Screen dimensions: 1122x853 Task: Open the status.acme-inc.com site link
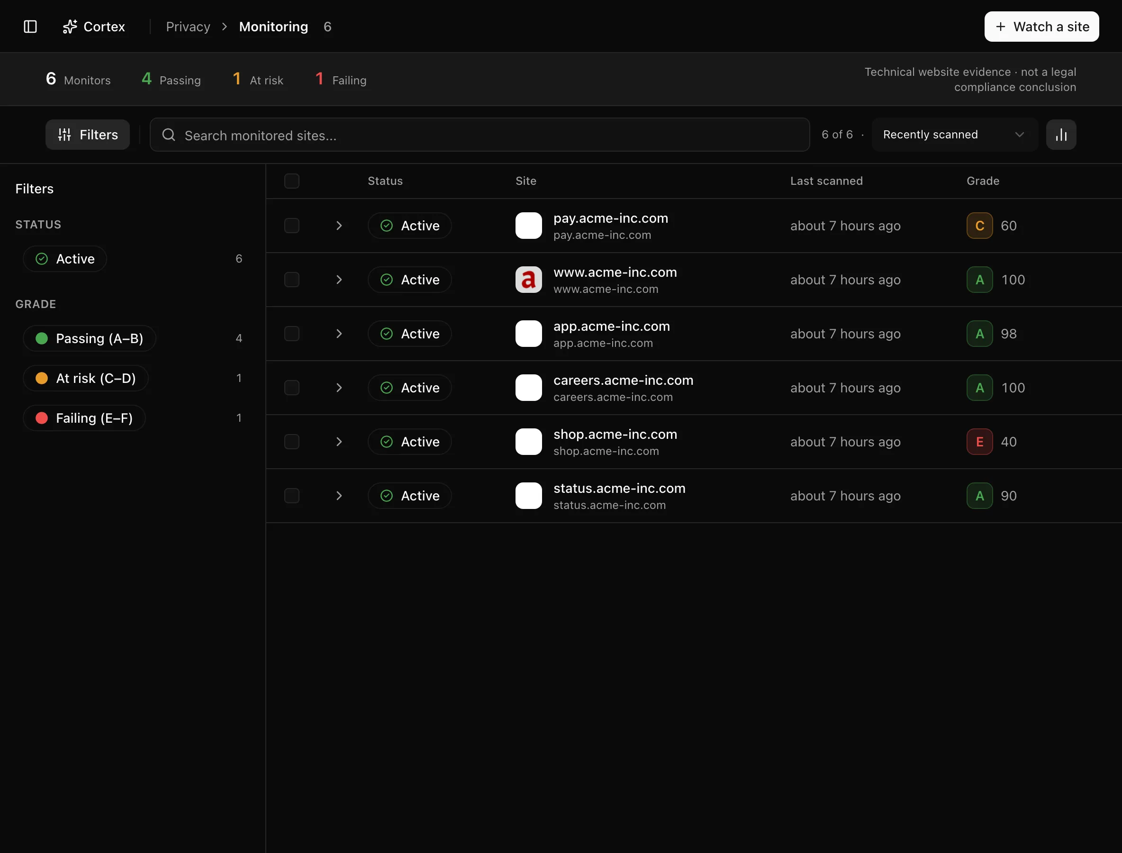[x=619, y=489]
